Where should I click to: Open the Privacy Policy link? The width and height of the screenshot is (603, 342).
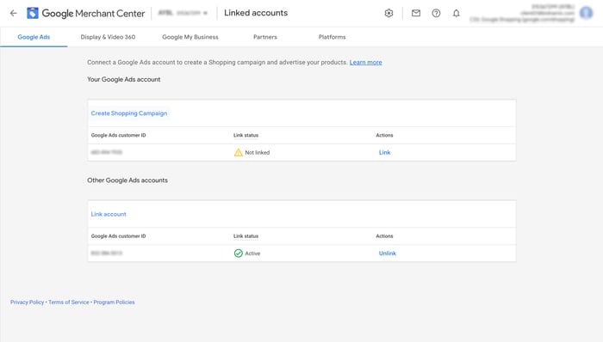pyautogui.click(x=27, y=302)
